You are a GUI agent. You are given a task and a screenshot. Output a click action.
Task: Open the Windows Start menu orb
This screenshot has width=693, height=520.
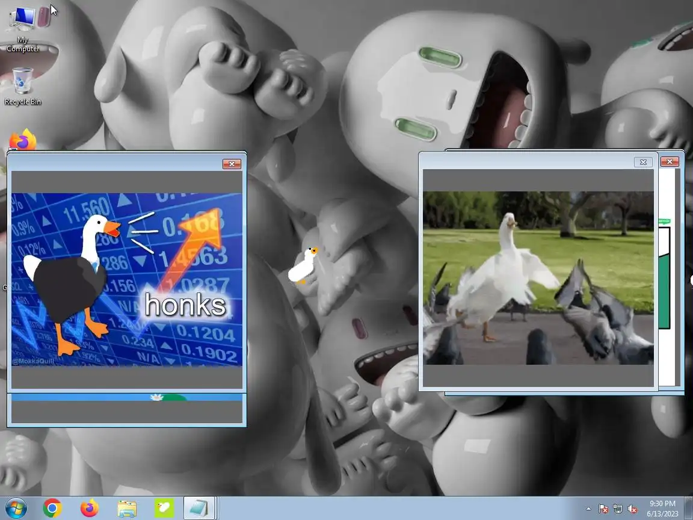pos(16,509)
